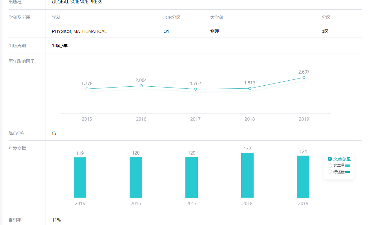Click the 2016 impact factor data point

(141, 86)
